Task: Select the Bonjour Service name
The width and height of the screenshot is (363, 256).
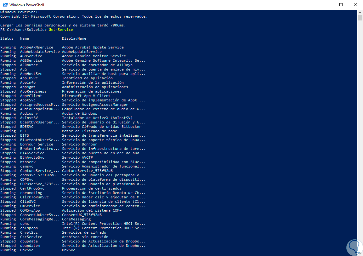Action: 37,144
